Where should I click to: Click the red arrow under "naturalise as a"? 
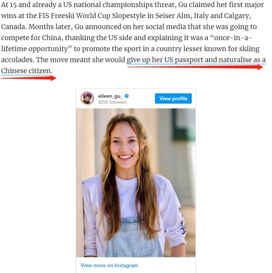195,67
